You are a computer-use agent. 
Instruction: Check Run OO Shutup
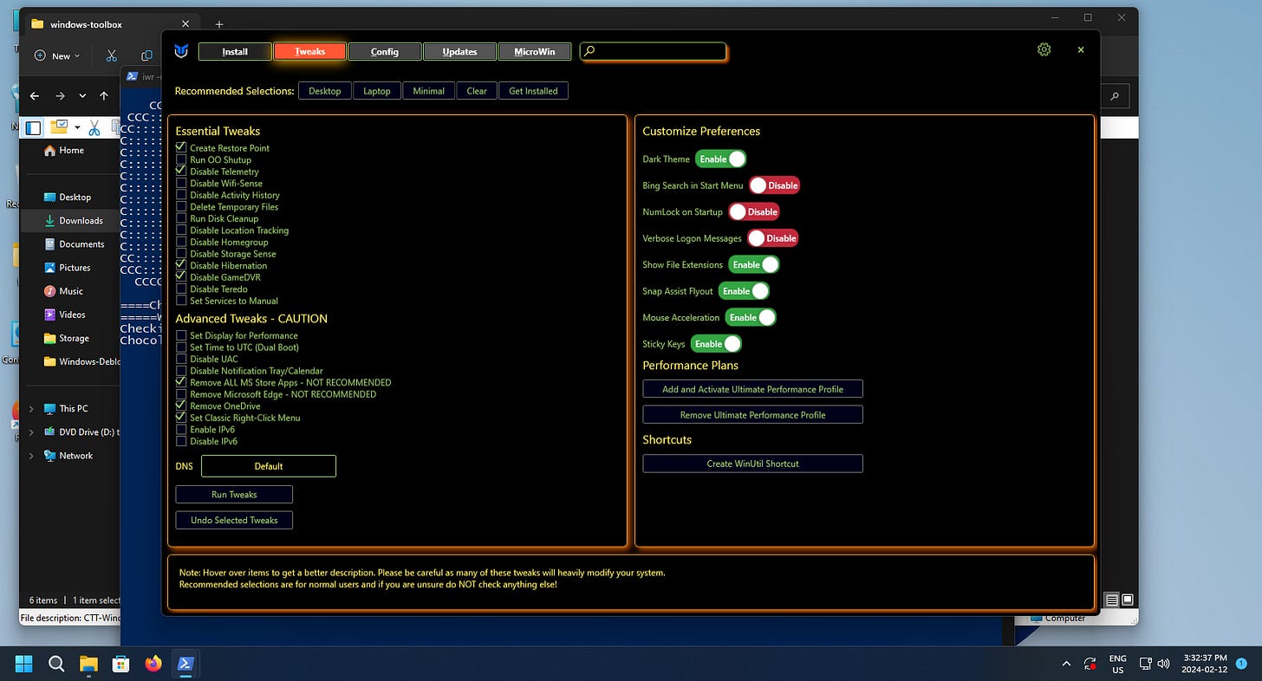(181, 159)
